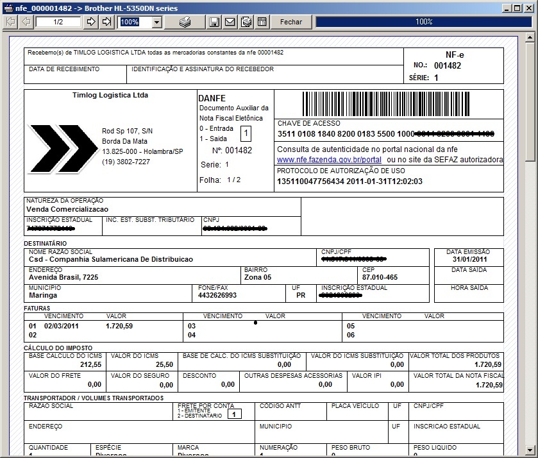
Task: Click the 100% progress bar
Action: 424,22
